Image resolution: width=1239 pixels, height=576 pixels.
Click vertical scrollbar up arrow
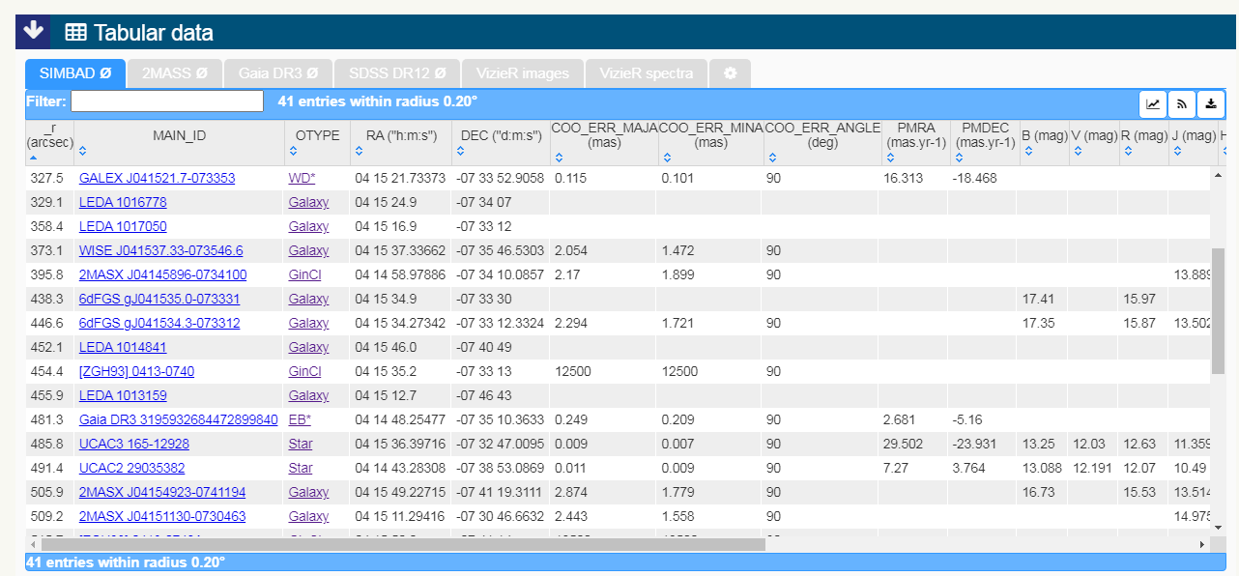tap(1218, 174)
